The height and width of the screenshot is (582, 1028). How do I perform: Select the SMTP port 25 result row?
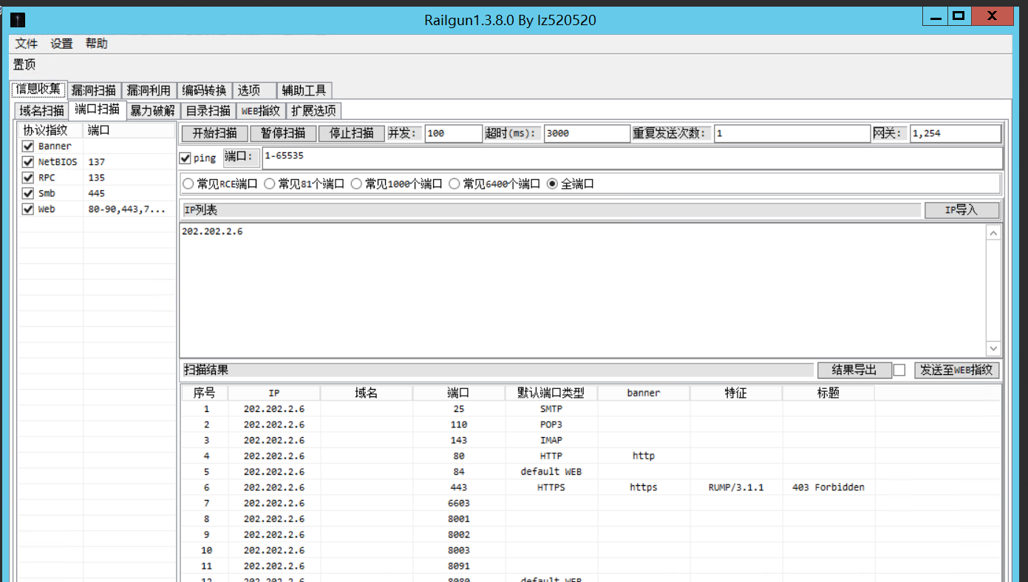coord(590,409)
